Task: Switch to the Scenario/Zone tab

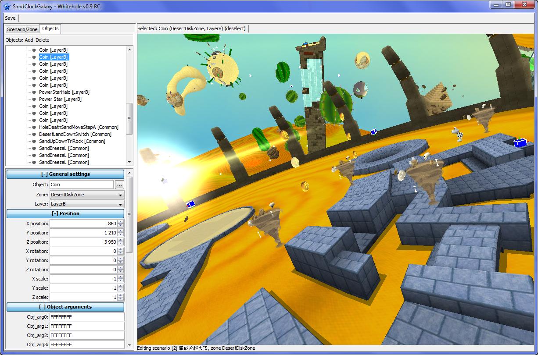Action: pos(22,29)
